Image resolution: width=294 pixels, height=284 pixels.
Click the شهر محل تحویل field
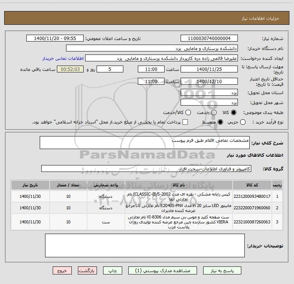click(209, 102)
